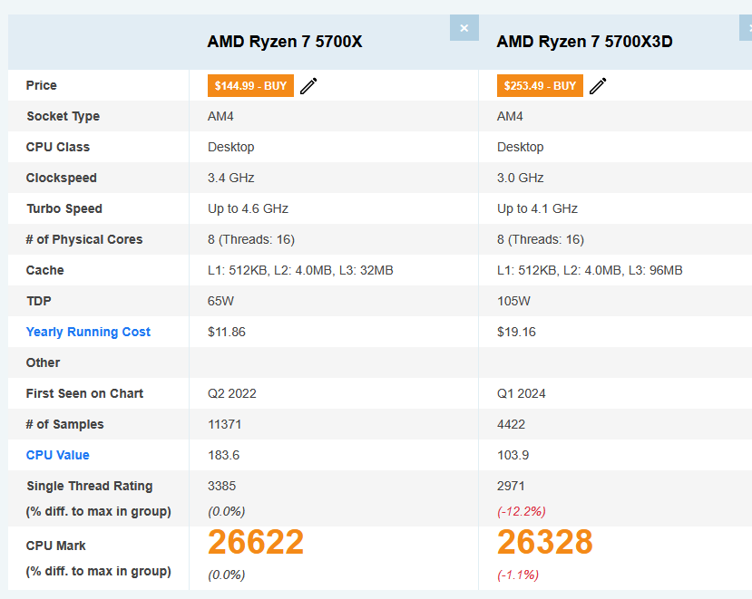Select 3.0 GHz clockspeed value
This screenshot has width=752, height=599.
click(x=520, y=178)
